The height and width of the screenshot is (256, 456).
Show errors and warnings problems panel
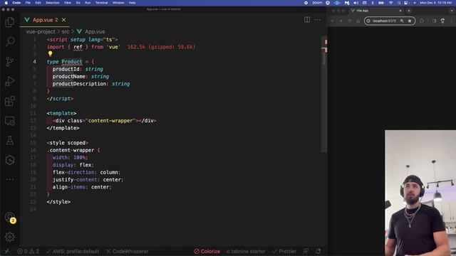28,251
